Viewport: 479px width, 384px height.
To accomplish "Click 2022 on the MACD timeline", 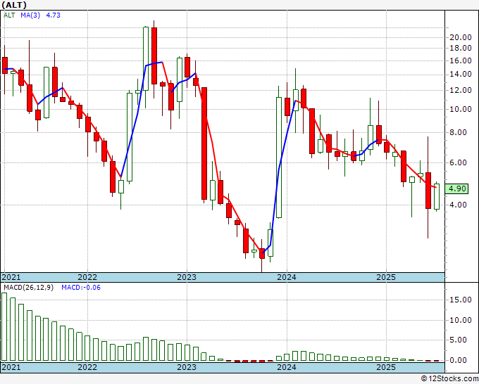I will [x=87, y=367].
